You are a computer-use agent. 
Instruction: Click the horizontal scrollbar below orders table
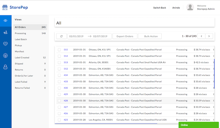[106, 123]
